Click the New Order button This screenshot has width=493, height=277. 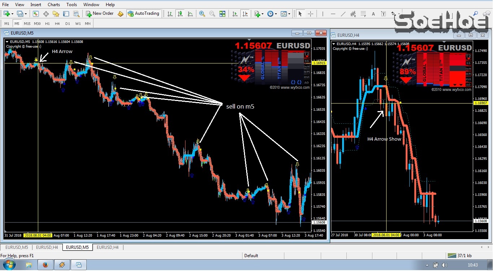tap(100, 14)
